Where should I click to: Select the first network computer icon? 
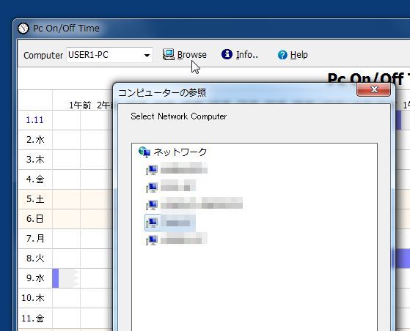coord(152,170)
